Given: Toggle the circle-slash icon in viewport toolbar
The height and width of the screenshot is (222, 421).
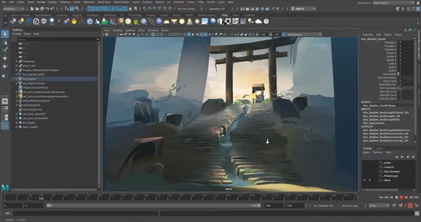Looking at the screenshot, I should tap(106, 34).
